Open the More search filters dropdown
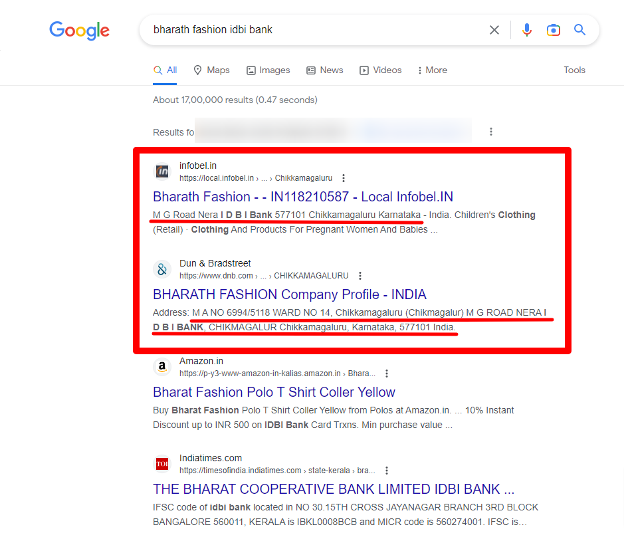The height and width of the screenshot is (539, 624). [432, 70]
